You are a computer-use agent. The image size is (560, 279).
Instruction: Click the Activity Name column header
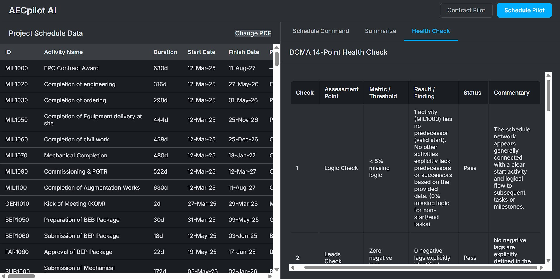tap(63, 52)
